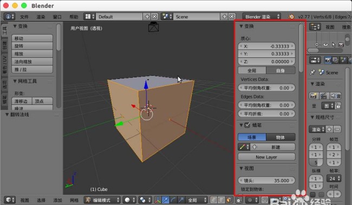Open the 3D View editor type selector

click(x=10, y=200)
